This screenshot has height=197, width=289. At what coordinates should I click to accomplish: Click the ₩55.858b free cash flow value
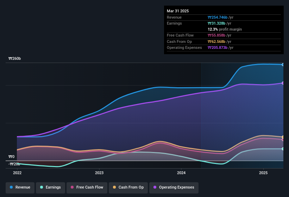click(216, 35)
